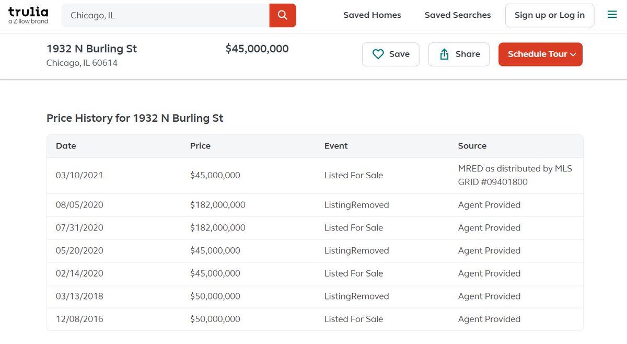Select the $45,000,000 header price

tap(257, 49)
